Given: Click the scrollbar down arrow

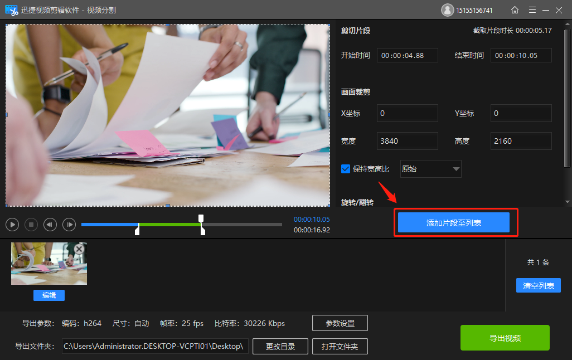Looking at the screenshot, I should pyautogui.click(x=567, y=202).
